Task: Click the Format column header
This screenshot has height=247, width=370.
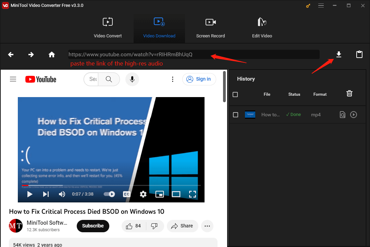Action: pos(320,94)
